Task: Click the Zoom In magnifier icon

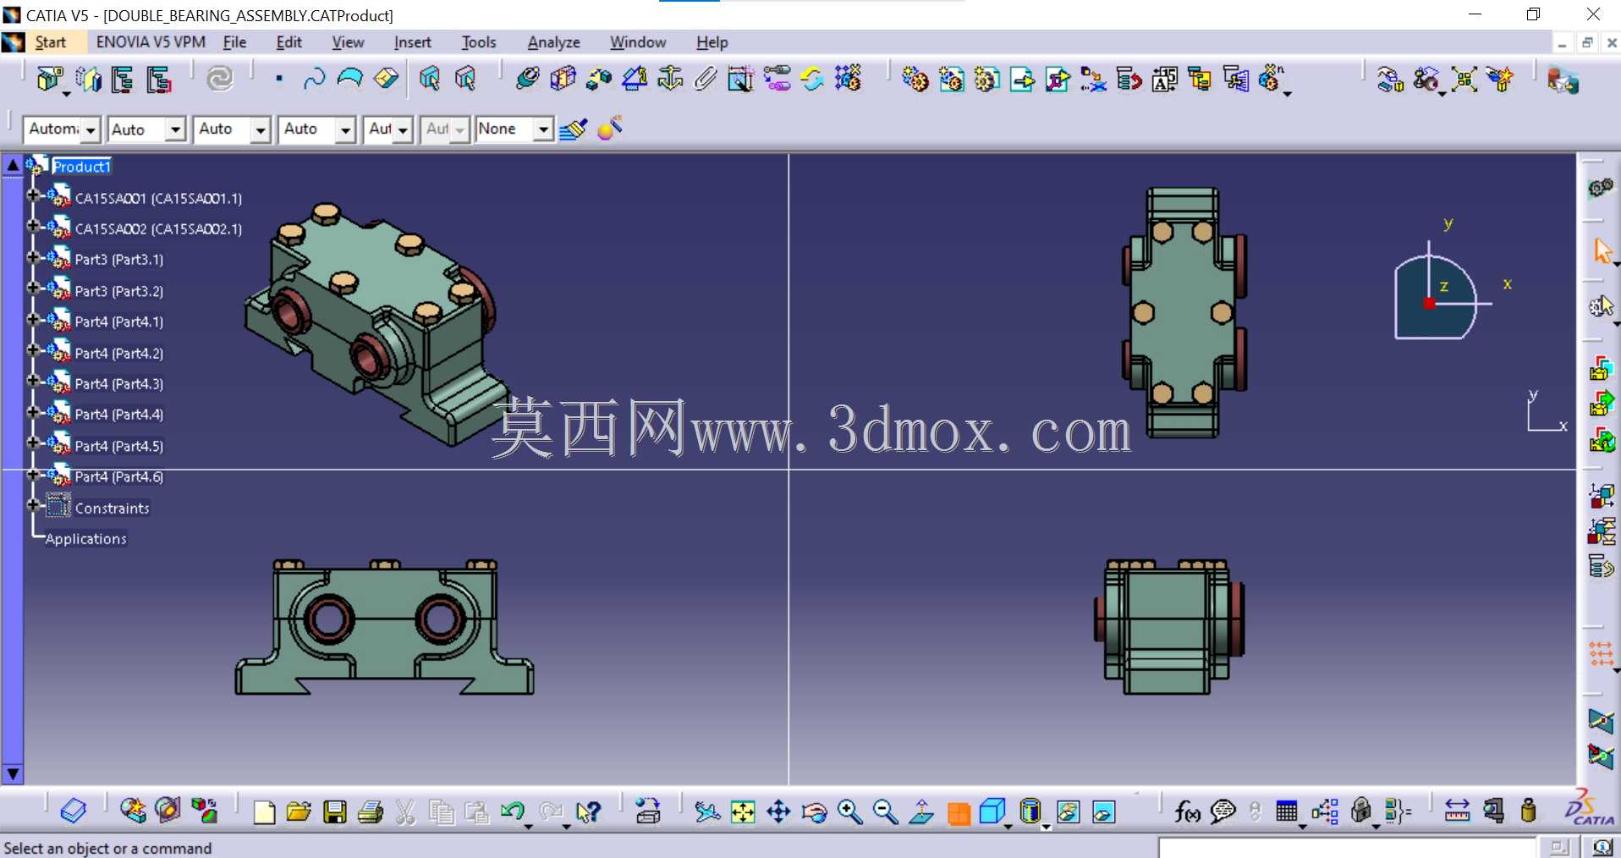Action: point(849,812)
